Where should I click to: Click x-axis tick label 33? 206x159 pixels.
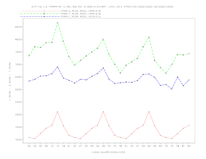click(92, 146)
